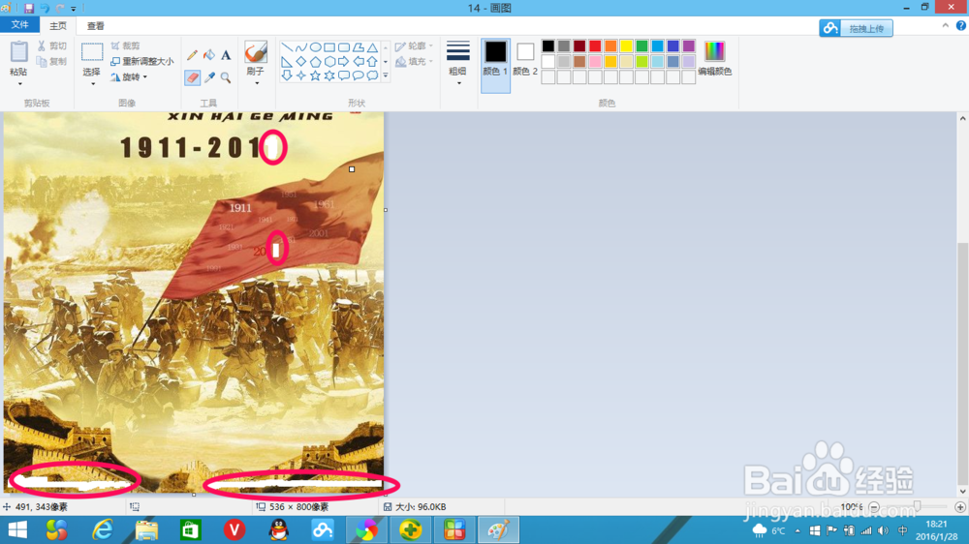
Task: Pick the Curve shape
Action: 301,46
